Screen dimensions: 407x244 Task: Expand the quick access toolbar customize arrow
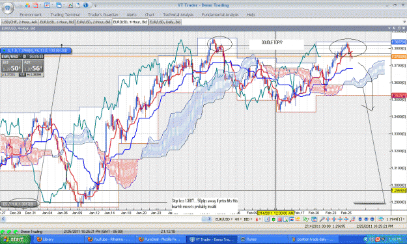[95, 6]
